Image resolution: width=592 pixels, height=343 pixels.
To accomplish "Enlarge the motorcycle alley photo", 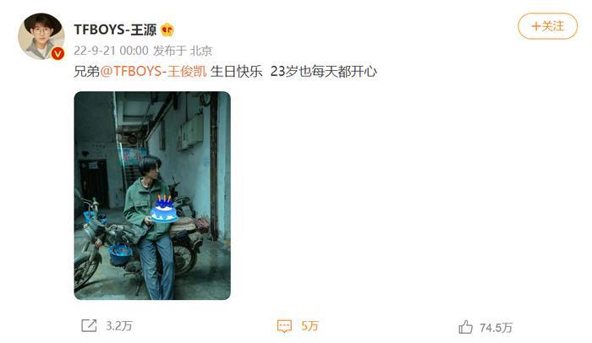I will 152,195.
